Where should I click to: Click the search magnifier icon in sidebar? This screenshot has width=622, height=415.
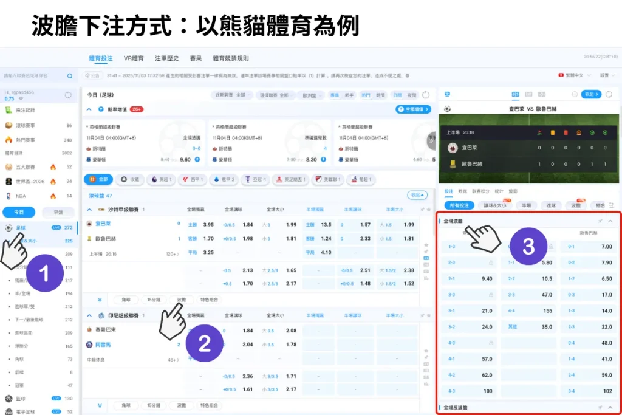point(70,76)
